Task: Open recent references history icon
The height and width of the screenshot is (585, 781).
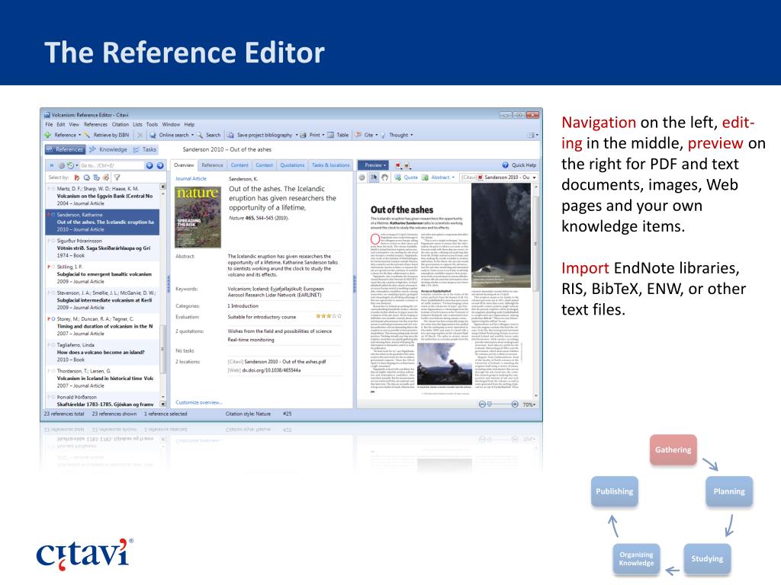Action: click(70, 165)
